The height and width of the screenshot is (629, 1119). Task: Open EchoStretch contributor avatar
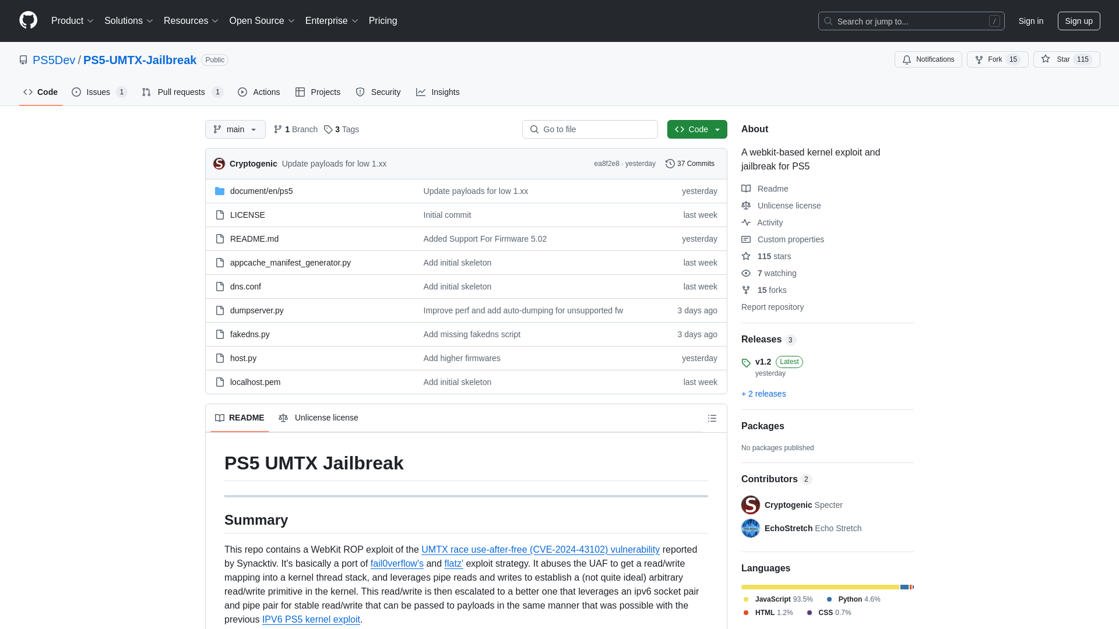coord(751,528)
